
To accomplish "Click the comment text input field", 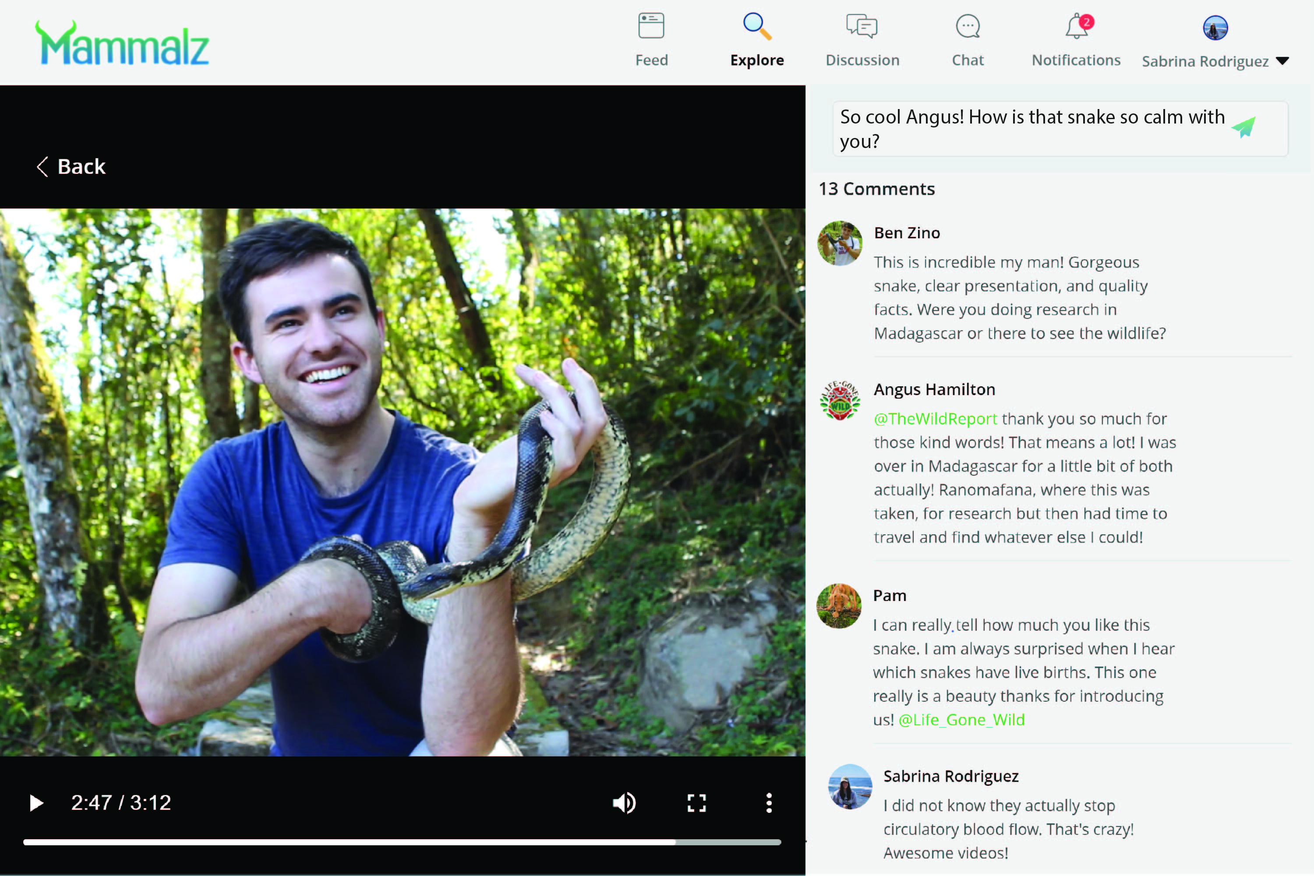I will [1028, 128].
